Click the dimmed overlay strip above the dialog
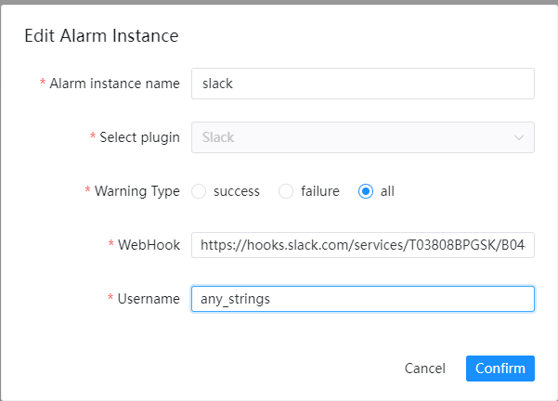Screen dimensions: 558x401 [279, 4]
